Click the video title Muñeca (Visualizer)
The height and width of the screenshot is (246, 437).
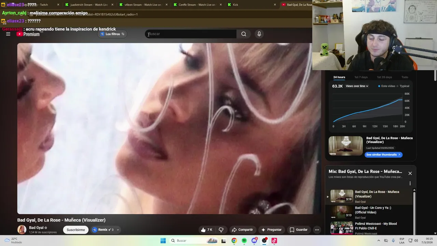pyautogui.click(x=61, y=220)
